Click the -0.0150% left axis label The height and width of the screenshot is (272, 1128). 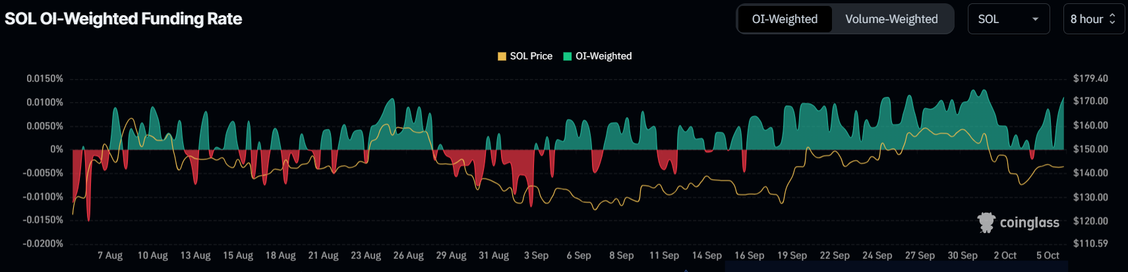(44, 220)
